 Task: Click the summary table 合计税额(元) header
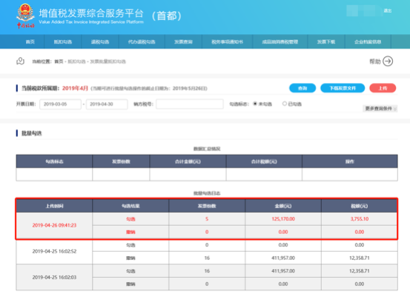pos(264,161)
